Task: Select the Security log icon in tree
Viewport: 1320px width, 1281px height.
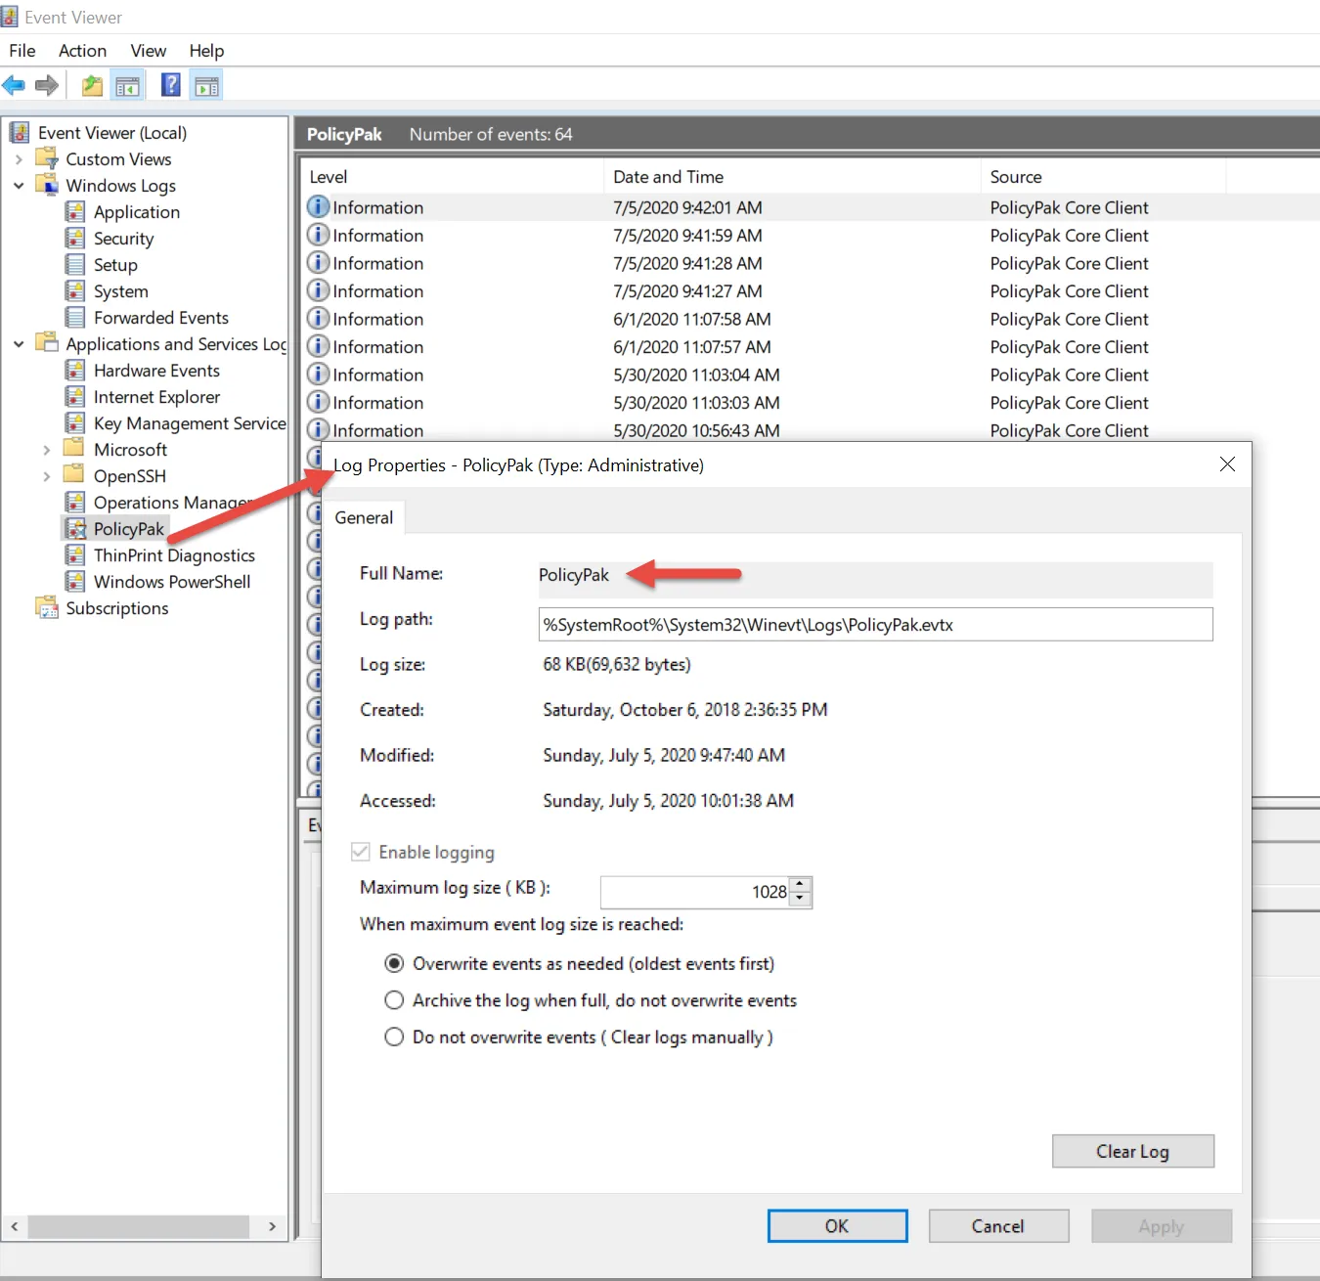Action: point(75,239)
